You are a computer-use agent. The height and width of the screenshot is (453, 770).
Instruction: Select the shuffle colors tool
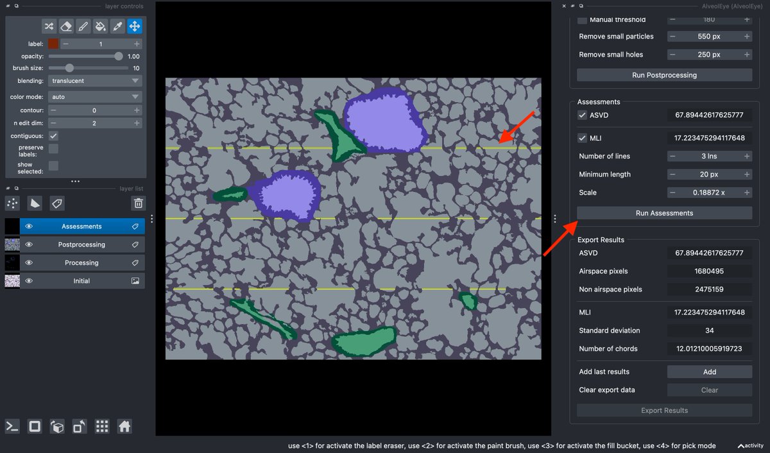tap(49, 26)
